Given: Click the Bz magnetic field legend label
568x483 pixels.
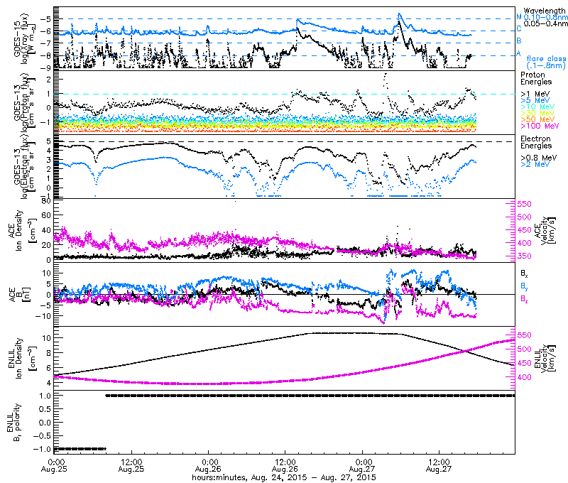Looking at the screenshot, I should click(524, 298).
